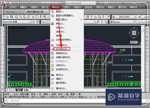Click the Plot Preview icon
This screenshot has height=108, width=150.
[20, 17]
